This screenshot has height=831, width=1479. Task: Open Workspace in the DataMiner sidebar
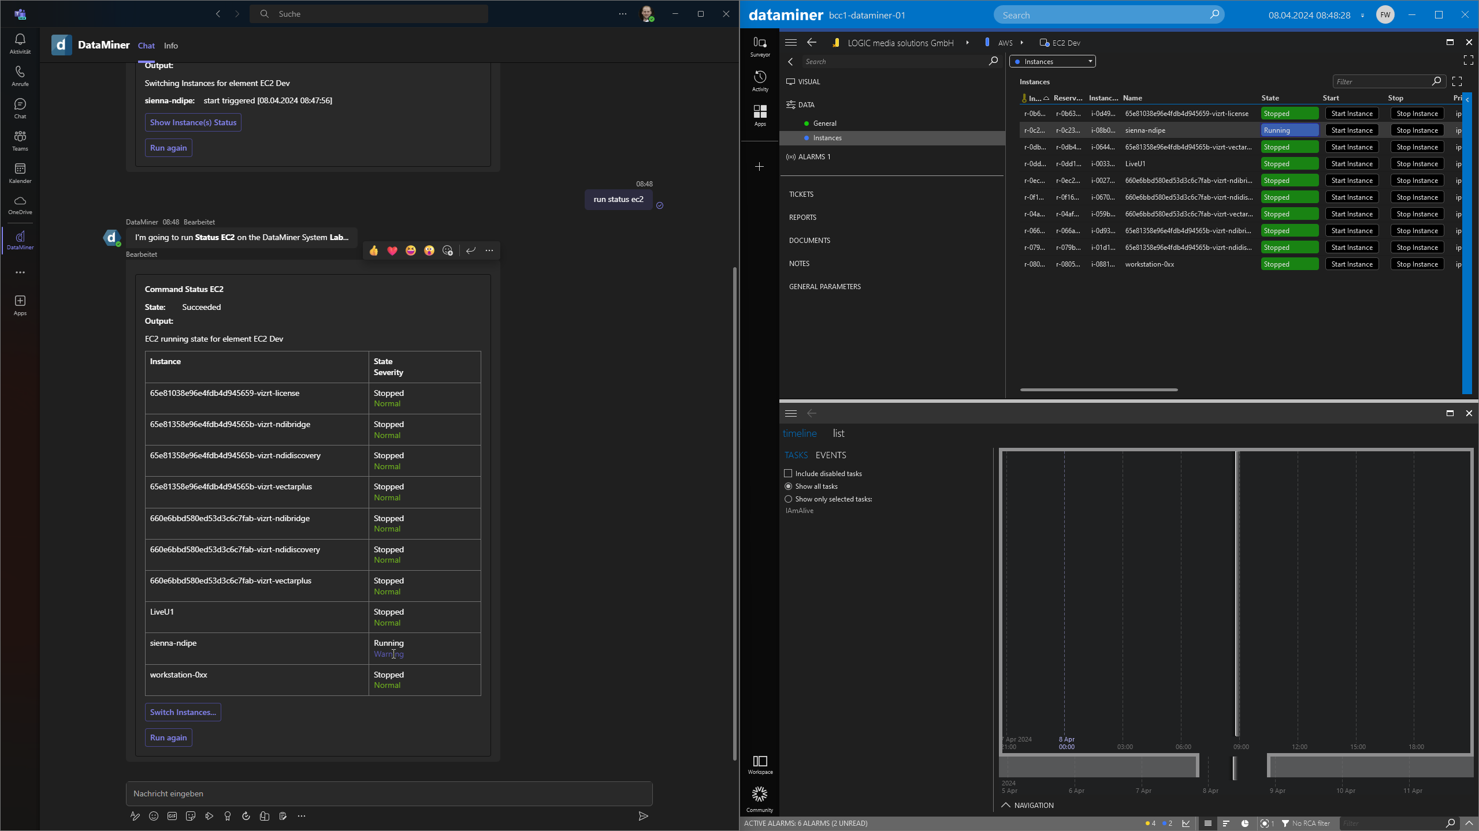pyautogui.click(x=760, y=765)
